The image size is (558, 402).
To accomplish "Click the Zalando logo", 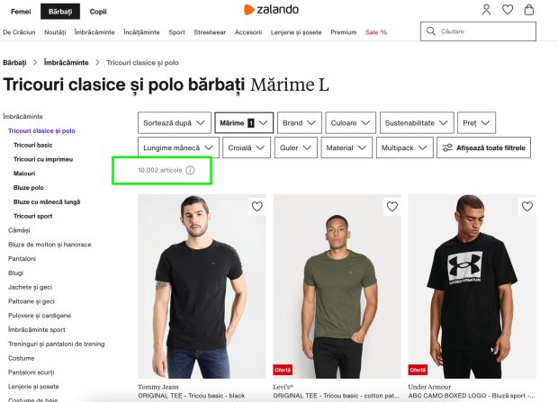I will (x=271, y=10).
